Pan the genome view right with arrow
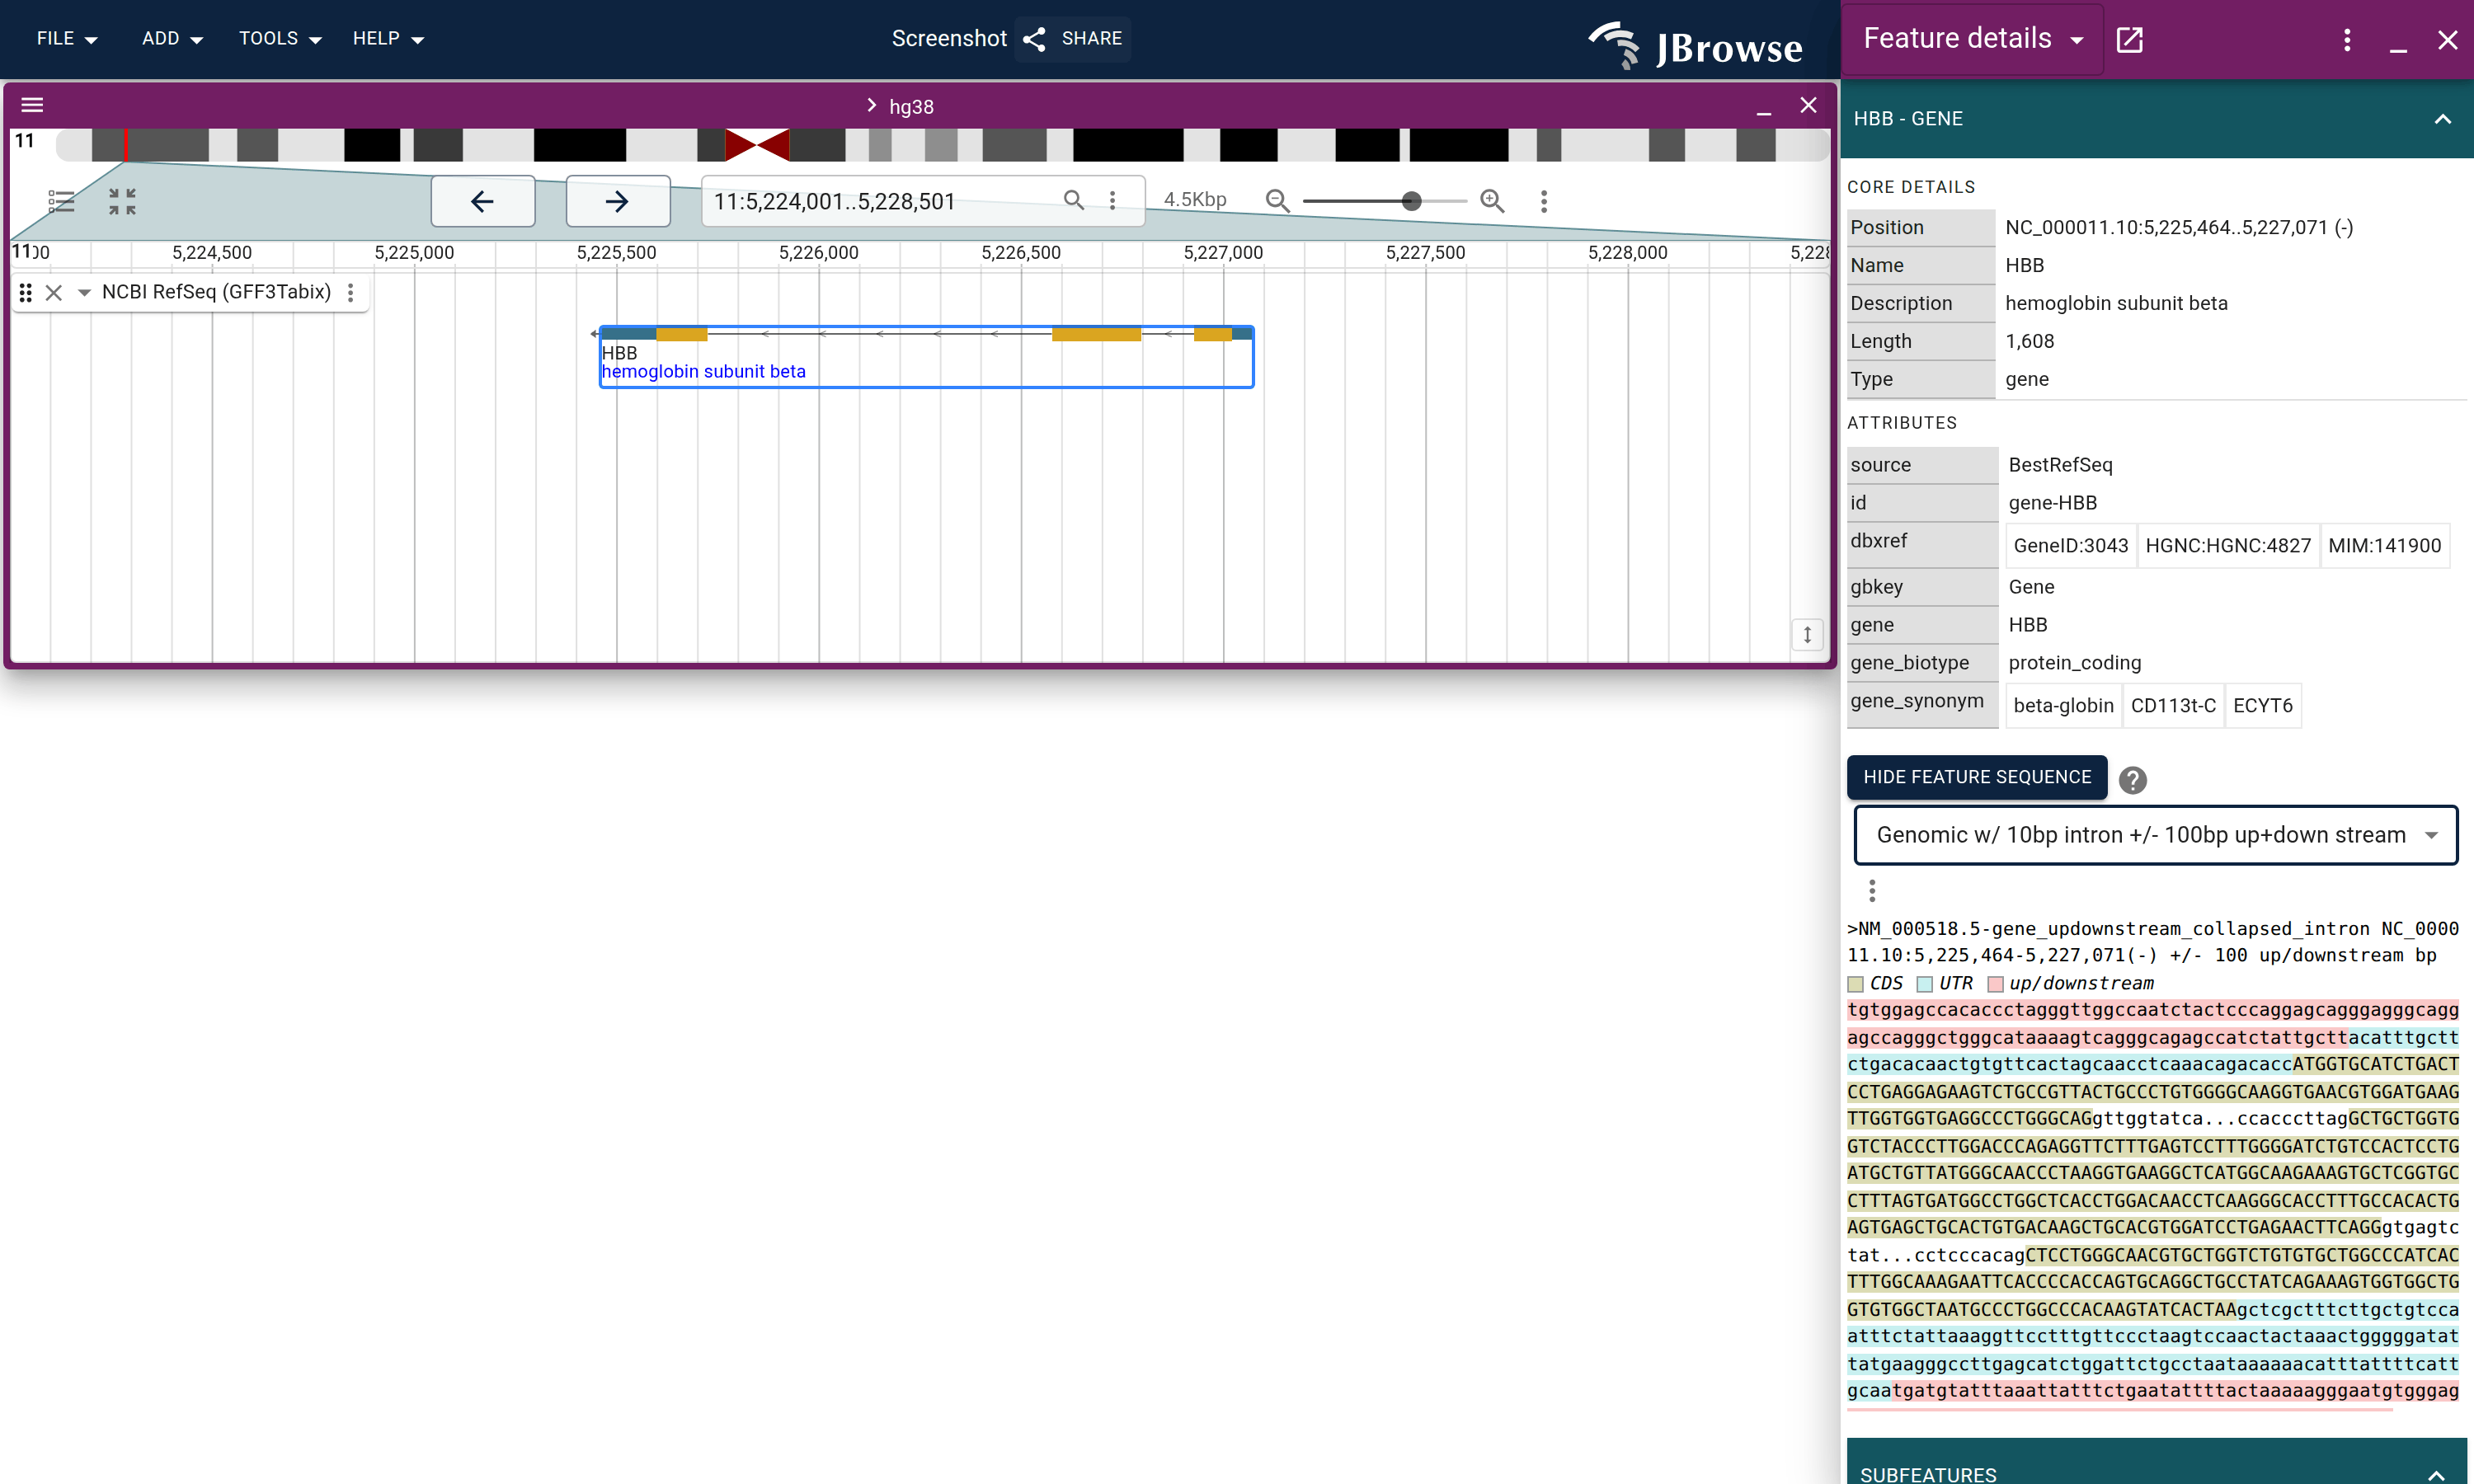The width and height of the screenshot is (2474, 1484). coord(617,201)
